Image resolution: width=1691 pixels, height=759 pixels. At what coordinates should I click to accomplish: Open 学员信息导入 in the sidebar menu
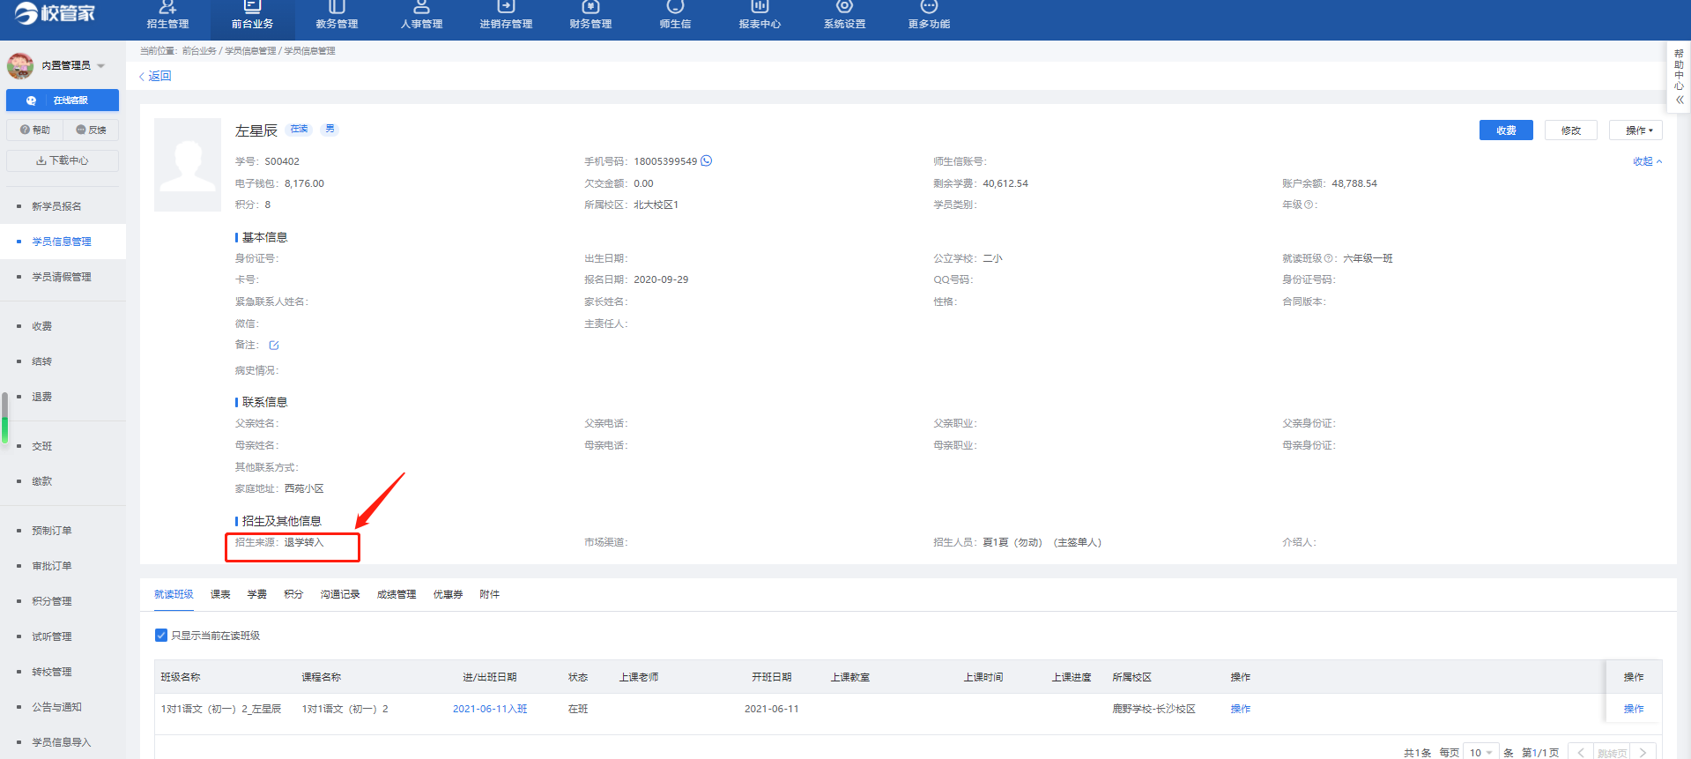[x=62, y=742]
